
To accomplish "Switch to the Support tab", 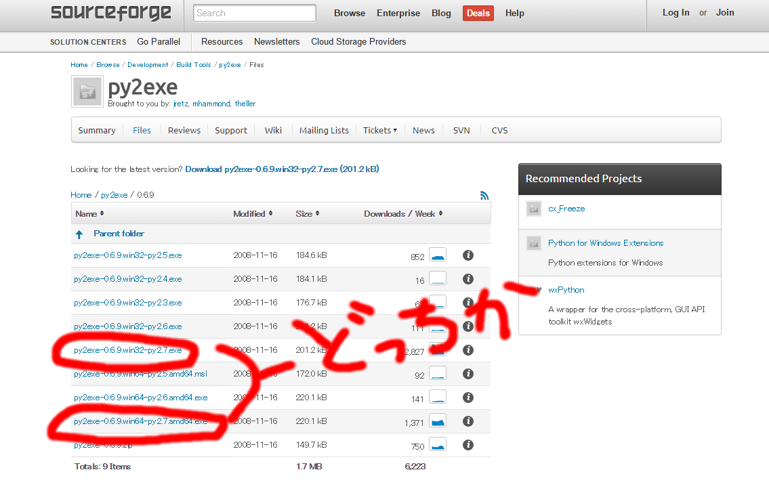I will pyautogui.click(x=231, y=131).
